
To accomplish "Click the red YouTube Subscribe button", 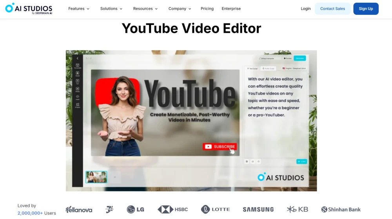I will [220, 147].
